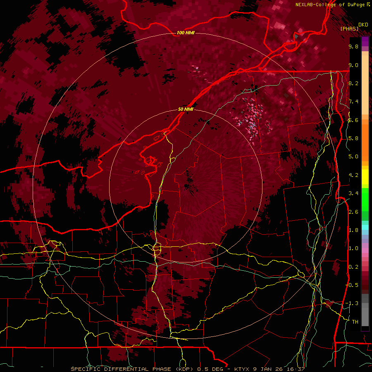
Task: Click the radar site at the rings' center
Action: point(186,186)
